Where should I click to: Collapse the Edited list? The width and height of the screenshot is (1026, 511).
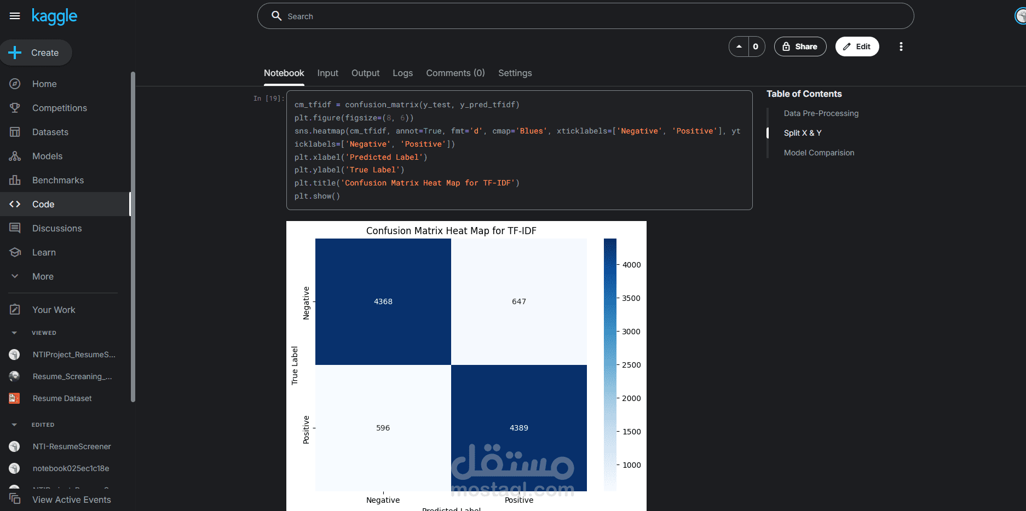coord(14,425)
